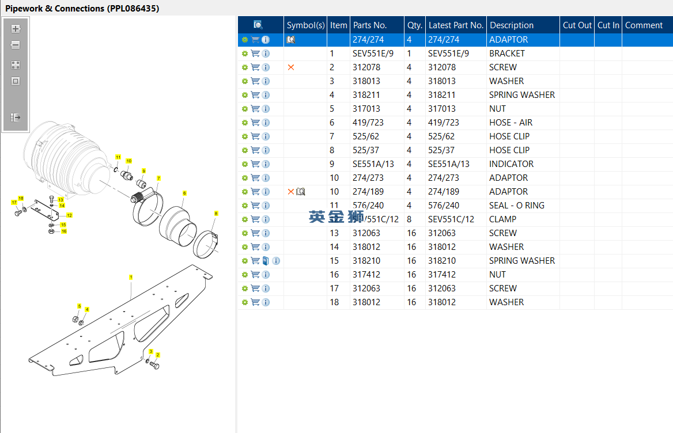Add 317412 NUT to the cart

pos(255,275)
